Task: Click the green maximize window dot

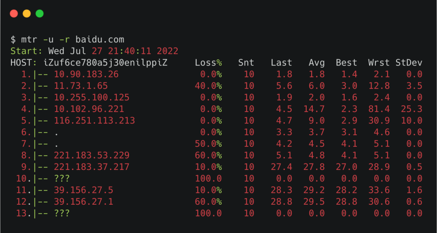Action: pyautogui.click(x=40, y=13)
